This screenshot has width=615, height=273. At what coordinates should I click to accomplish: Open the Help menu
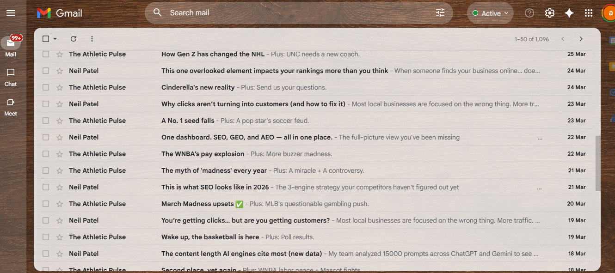coord(529,13)
